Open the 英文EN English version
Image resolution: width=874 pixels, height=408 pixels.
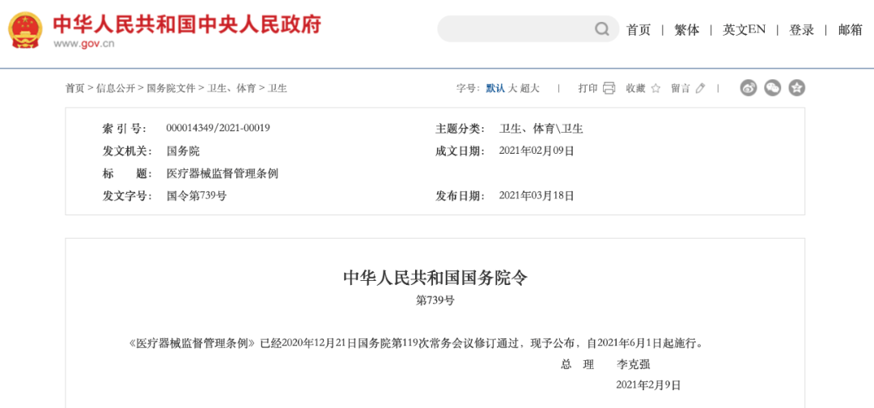[744, 30]
